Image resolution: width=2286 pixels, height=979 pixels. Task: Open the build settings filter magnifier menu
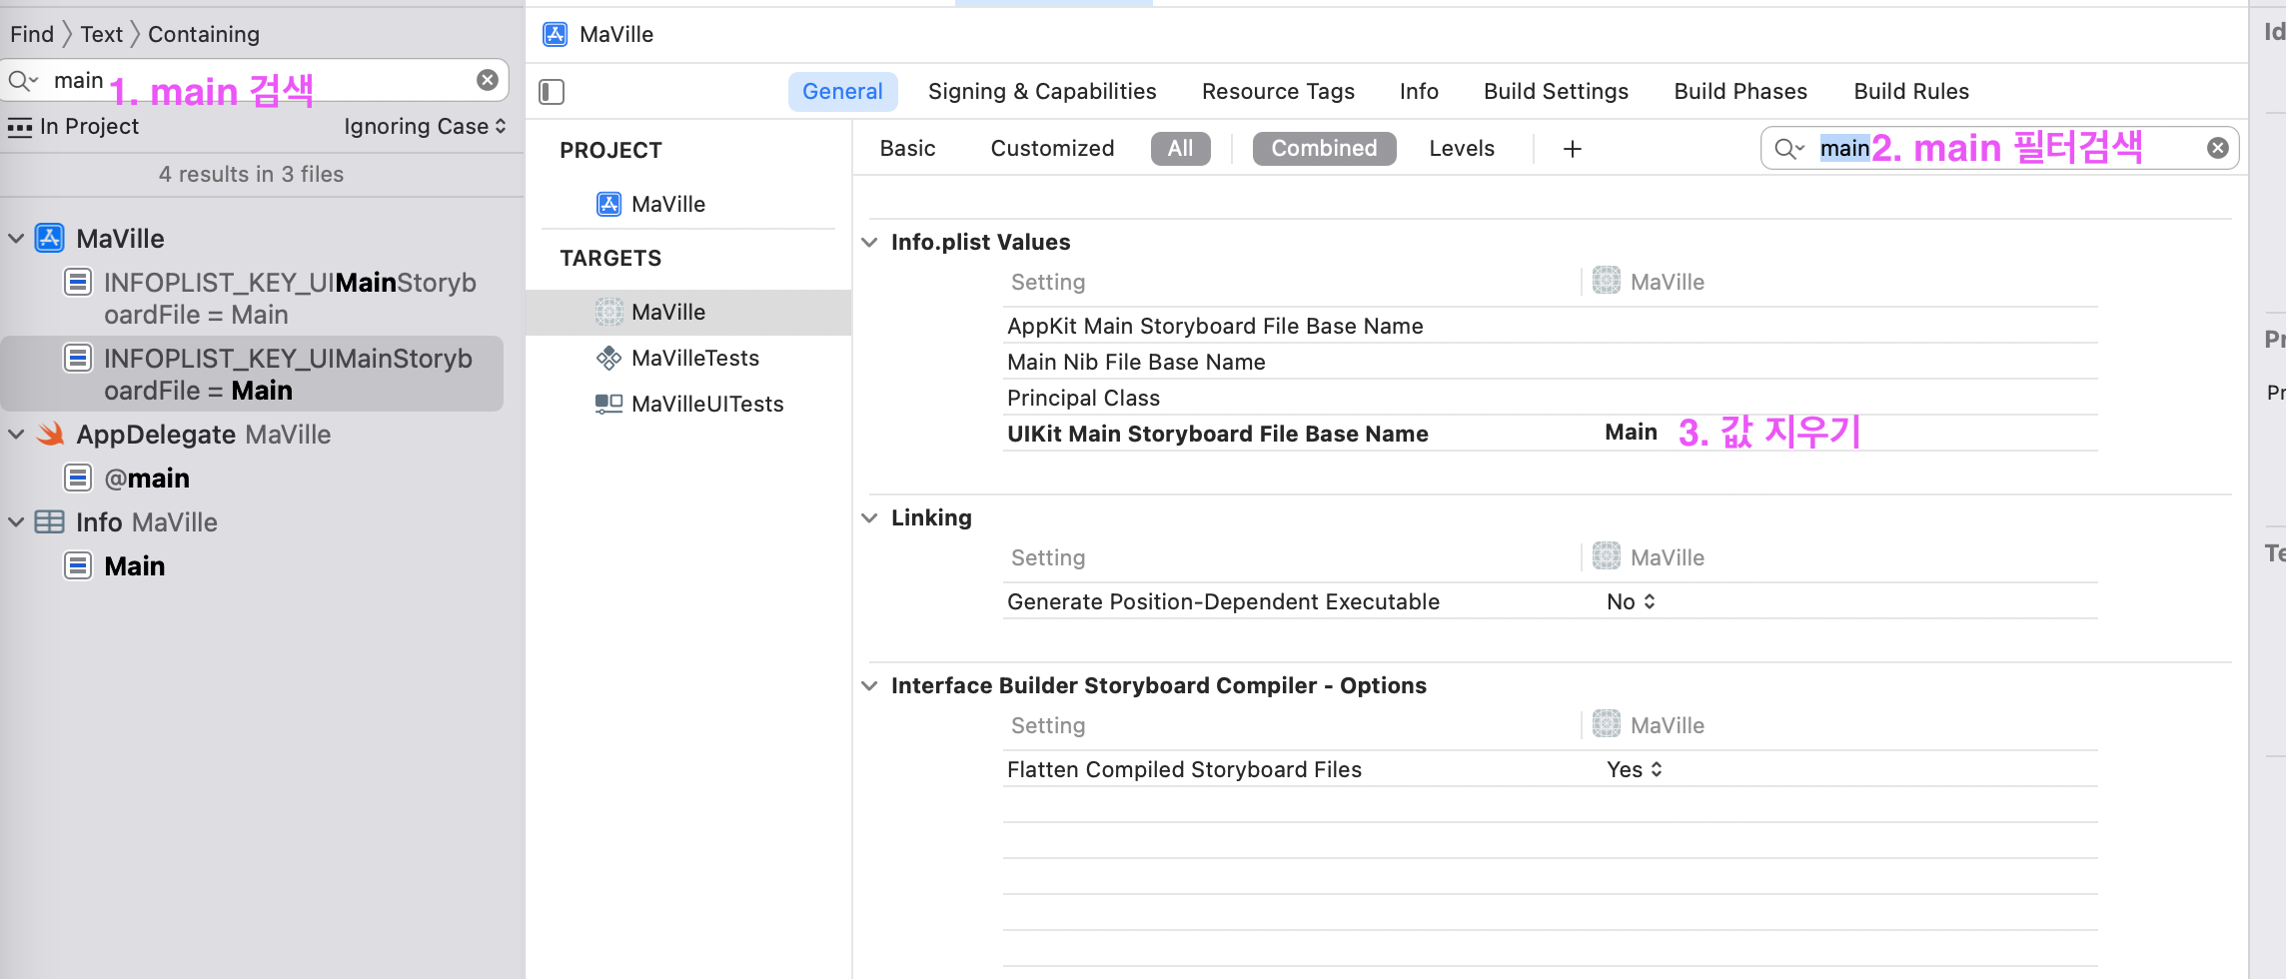1788,148
